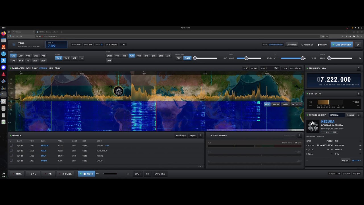Click the Zeus power icon in header
364x205 pixels.
coord(14,45)
